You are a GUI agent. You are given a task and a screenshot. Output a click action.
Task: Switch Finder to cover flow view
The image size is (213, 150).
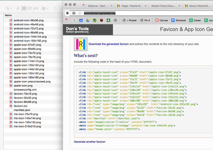coord(36,9)
